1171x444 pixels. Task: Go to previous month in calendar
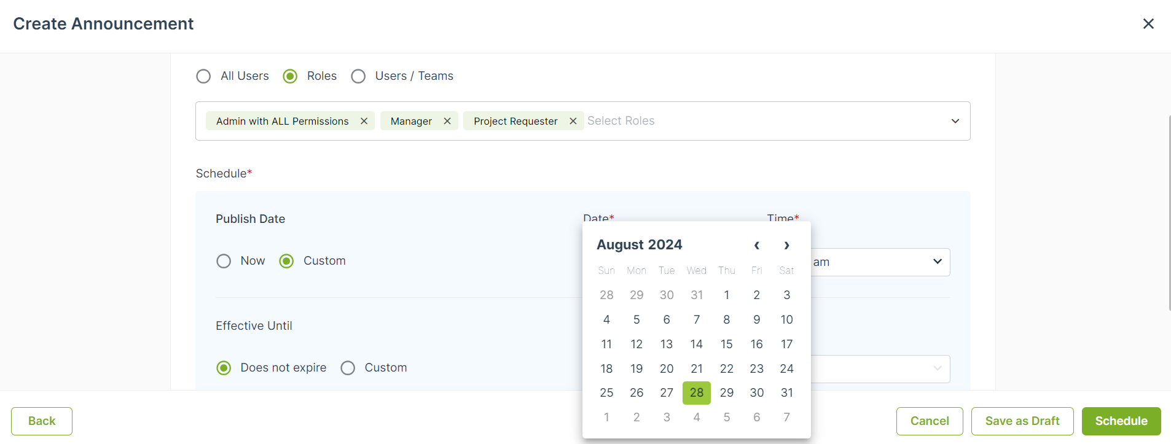pyautogui.click(x=757, y=245)
